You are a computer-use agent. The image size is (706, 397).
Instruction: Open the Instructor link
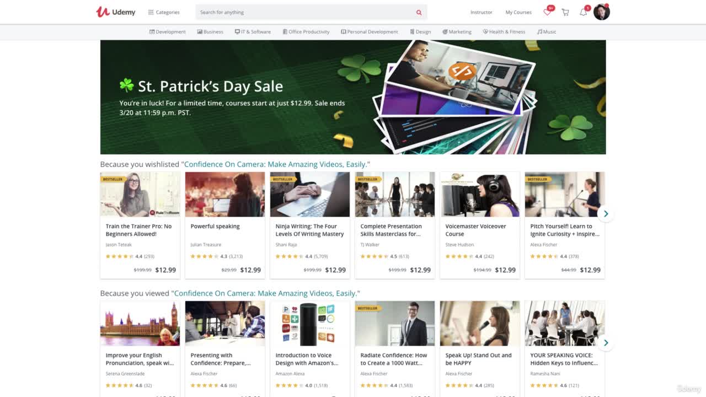tap(481, 12)
